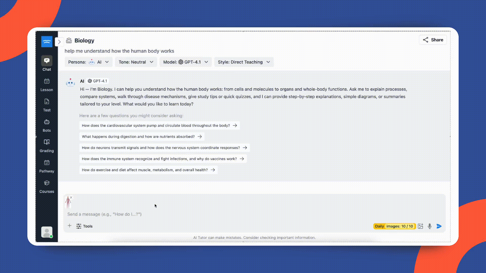This screenshot has height=273, width=486.
Task: Navigate to Grading in sidebar
Action: [47, 146]
